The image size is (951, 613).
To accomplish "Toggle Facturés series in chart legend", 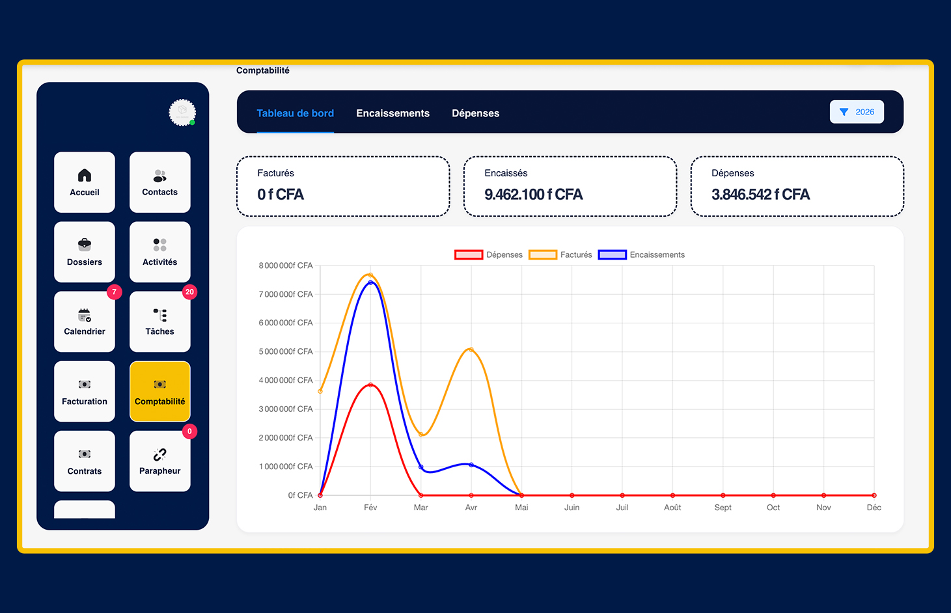I will point(560,254).
